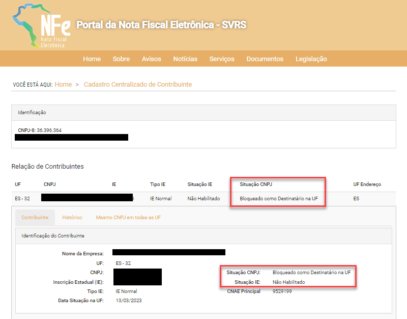
Task: Click the Situação IE column header
Action: pyautogui.click(x=199, y=184)
